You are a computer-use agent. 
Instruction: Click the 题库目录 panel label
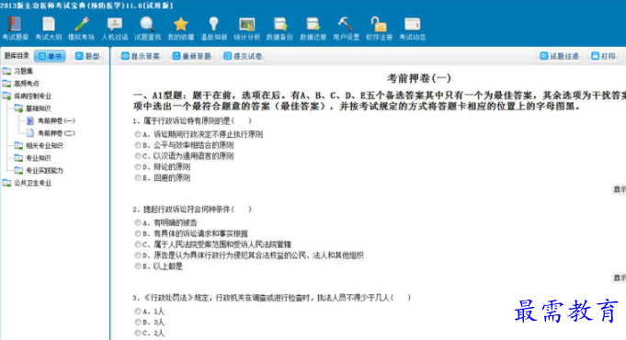click(17, 56)
